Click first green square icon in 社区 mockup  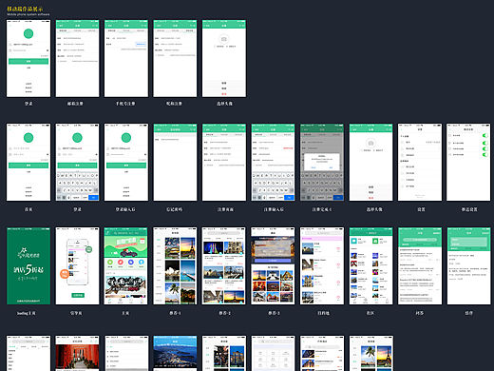pyautogui.click(x=354, y=241)
